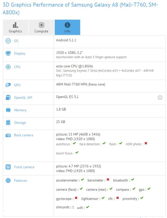The width and height of the screenshot is (167, 218).
Task: Click the barometer red cross
Action: 108,180
